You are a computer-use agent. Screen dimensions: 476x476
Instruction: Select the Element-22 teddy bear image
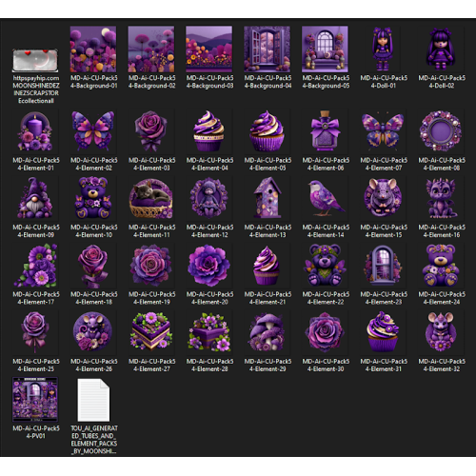point(325,266)
